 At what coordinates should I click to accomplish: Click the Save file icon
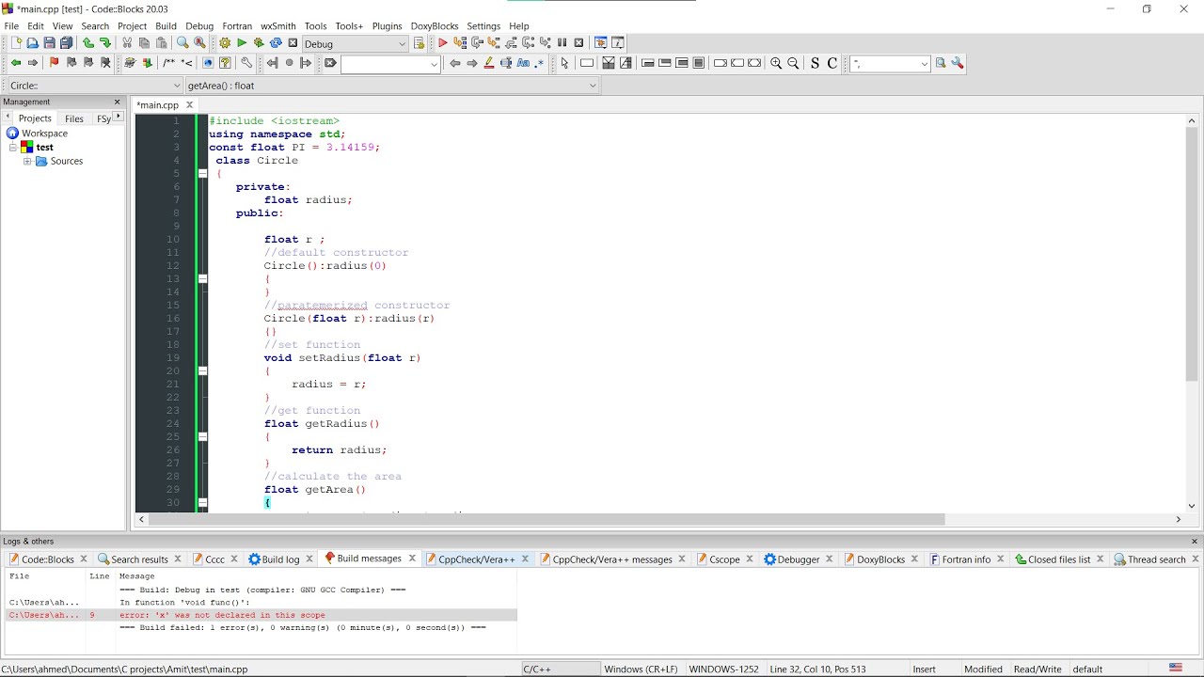pyautogui.click(x=49, y=43)
